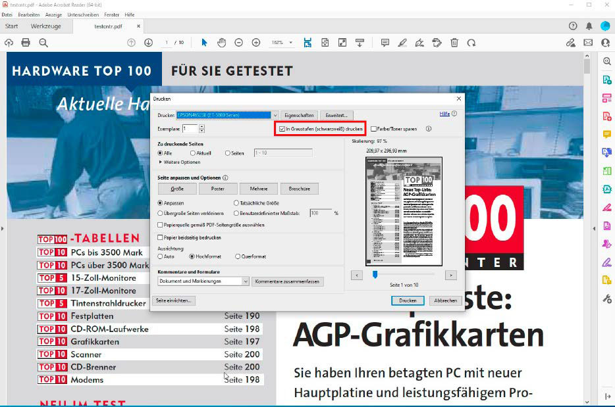Click the upload to cloud toolbar icon
Viewport: 615px width, 407px height.
(9, 43)
